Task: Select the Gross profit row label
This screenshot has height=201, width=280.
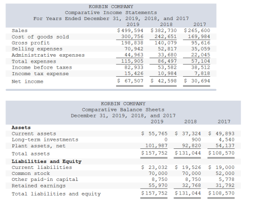Action: 30,43
